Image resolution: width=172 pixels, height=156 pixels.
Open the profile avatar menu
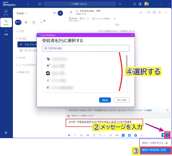point(146,4)
